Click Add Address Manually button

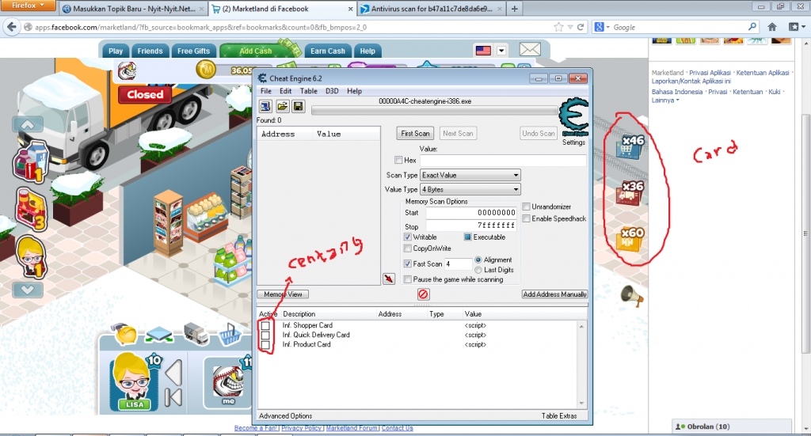tap(554, 294)
